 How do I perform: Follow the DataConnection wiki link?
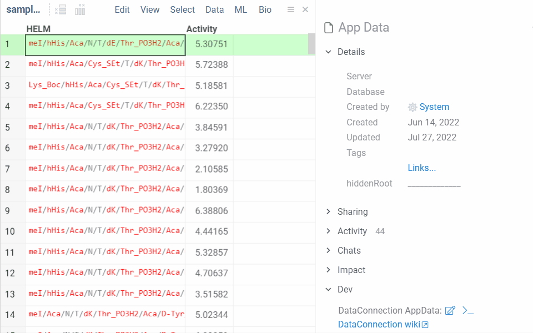[379, 324]
